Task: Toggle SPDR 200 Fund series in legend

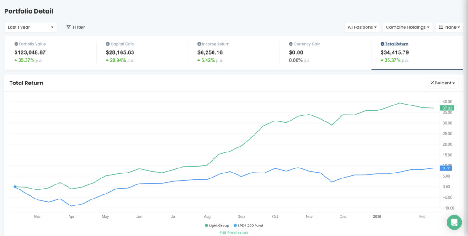Action: [x=248, y=226]
